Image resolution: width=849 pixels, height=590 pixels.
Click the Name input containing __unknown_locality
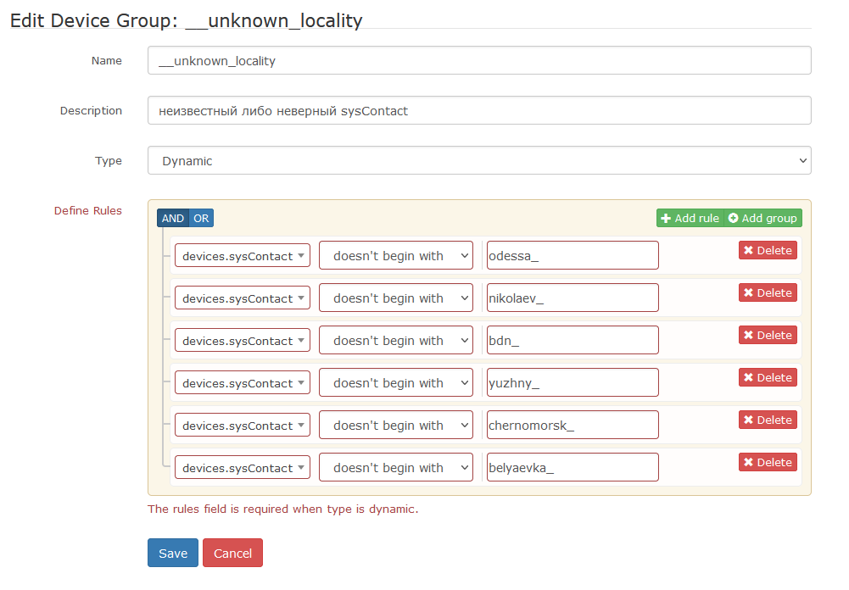coord(478,60)
